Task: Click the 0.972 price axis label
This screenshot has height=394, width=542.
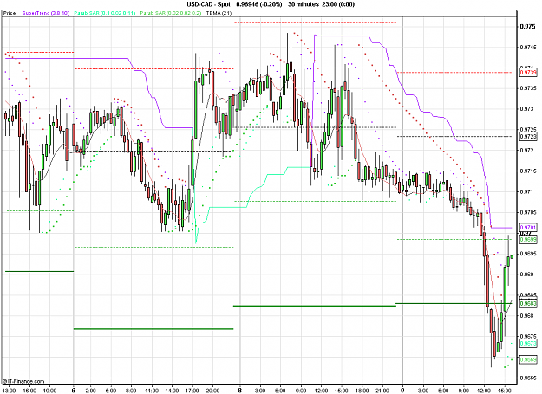Action: tap(527, 151)
